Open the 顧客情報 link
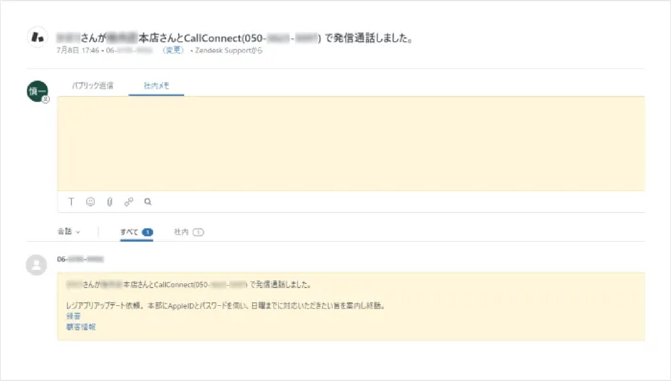Viewport: 671px width, 381px height. click(x=81, y=327)
